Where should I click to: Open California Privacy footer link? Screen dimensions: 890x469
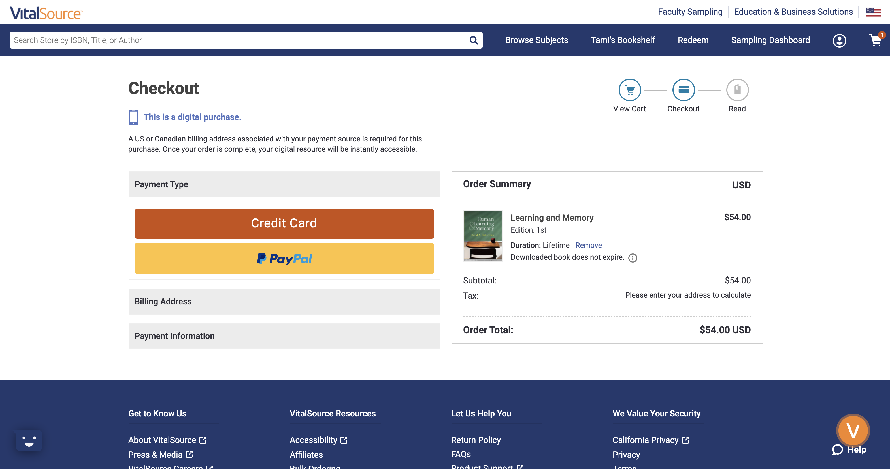pos(645,440)
